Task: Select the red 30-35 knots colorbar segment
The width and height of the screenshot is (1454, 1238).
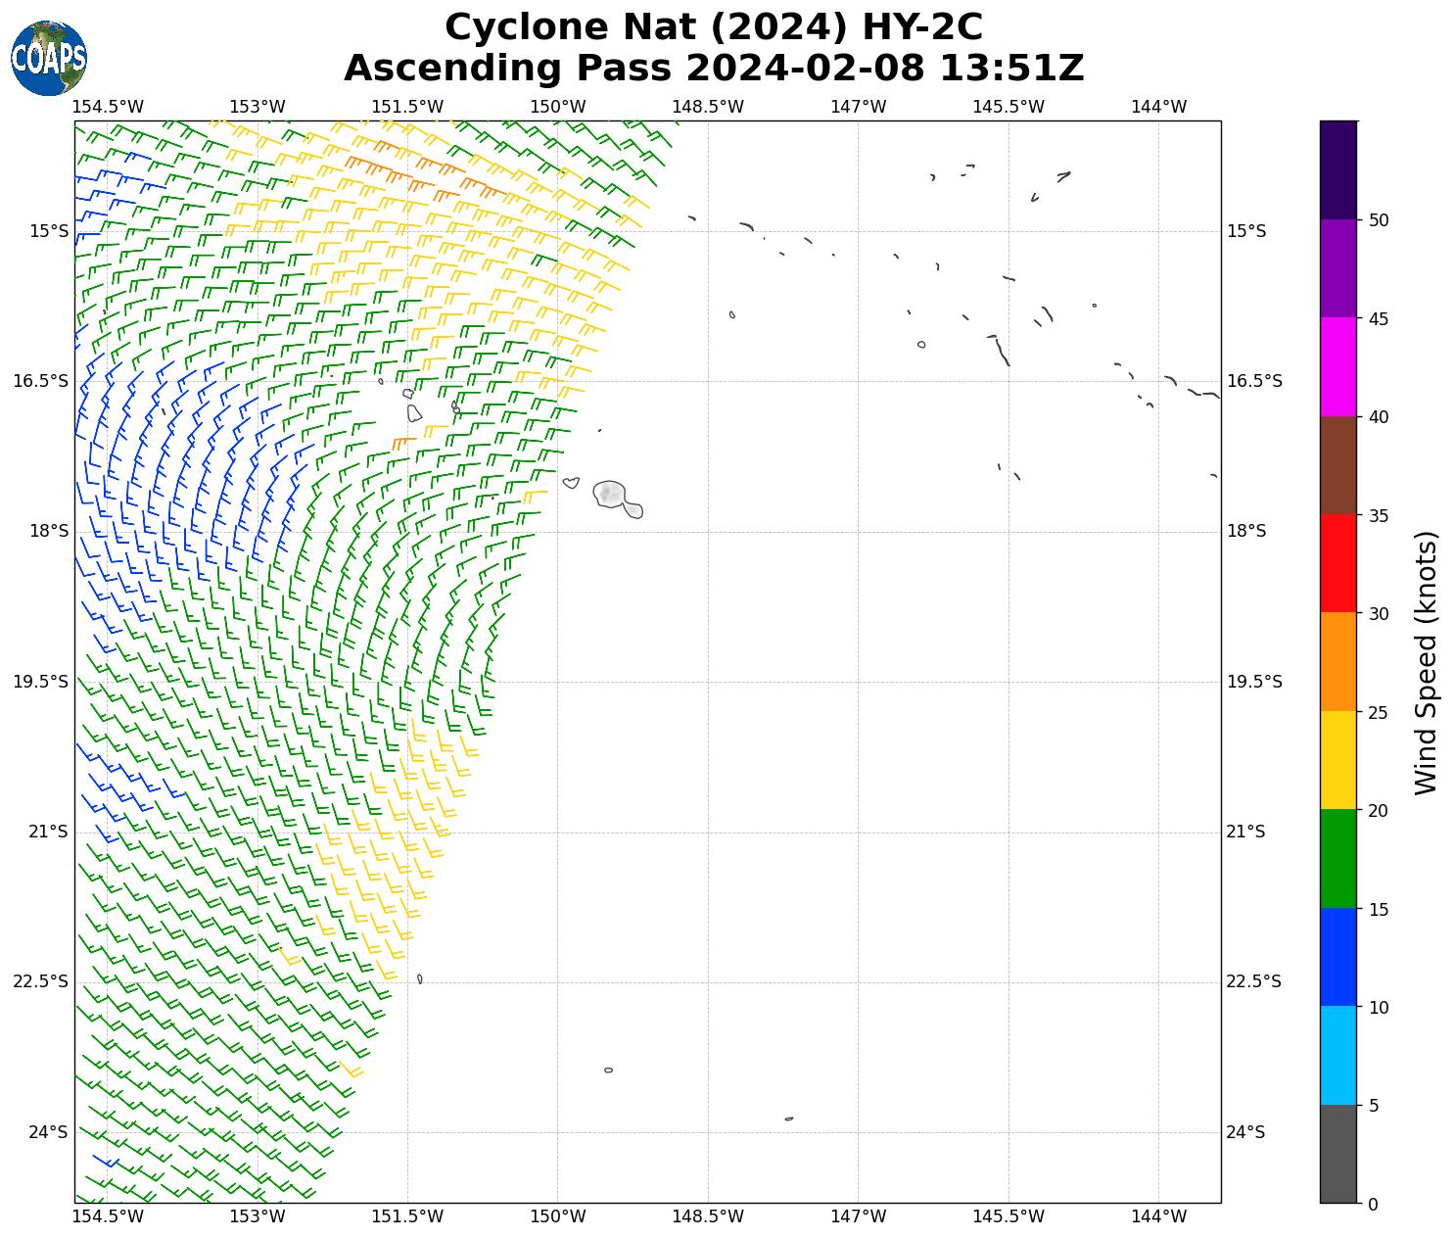Action: coord(1337,563)
